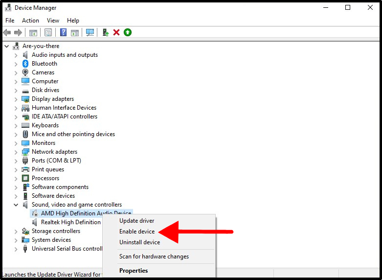Click the blue Help question-mark icon
Image resolution: width=382 pixels, height=280 pixels.
tap(63, 32)
